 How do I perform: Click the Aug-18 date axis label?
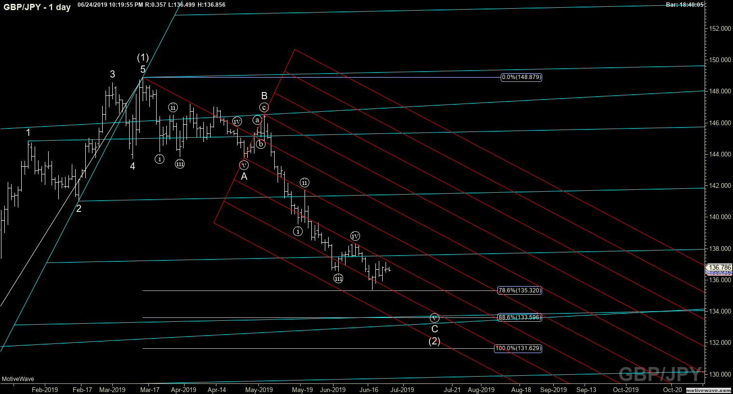(x=521, y=390)
